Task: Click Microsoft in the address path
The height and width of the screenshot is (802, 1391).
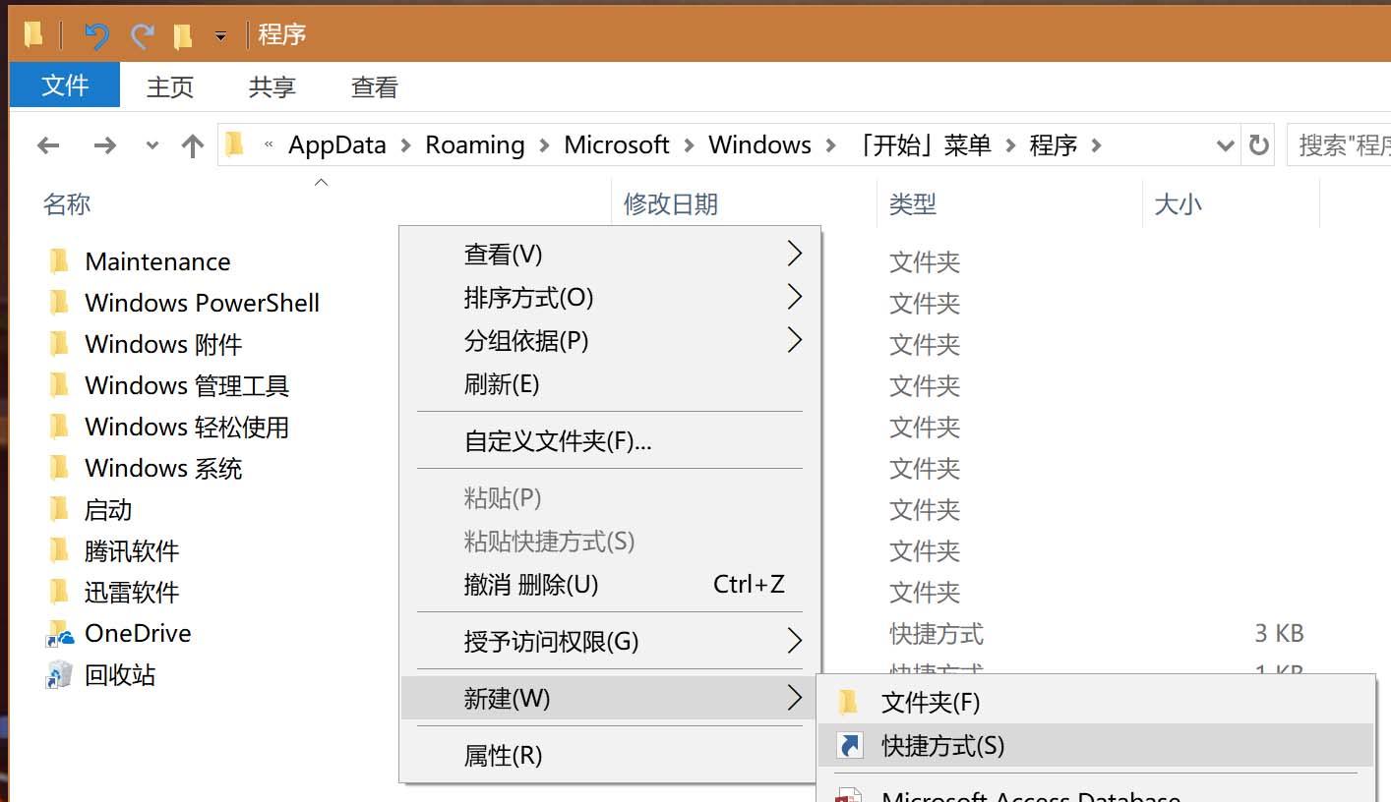Action: click(x=617, y=145)
